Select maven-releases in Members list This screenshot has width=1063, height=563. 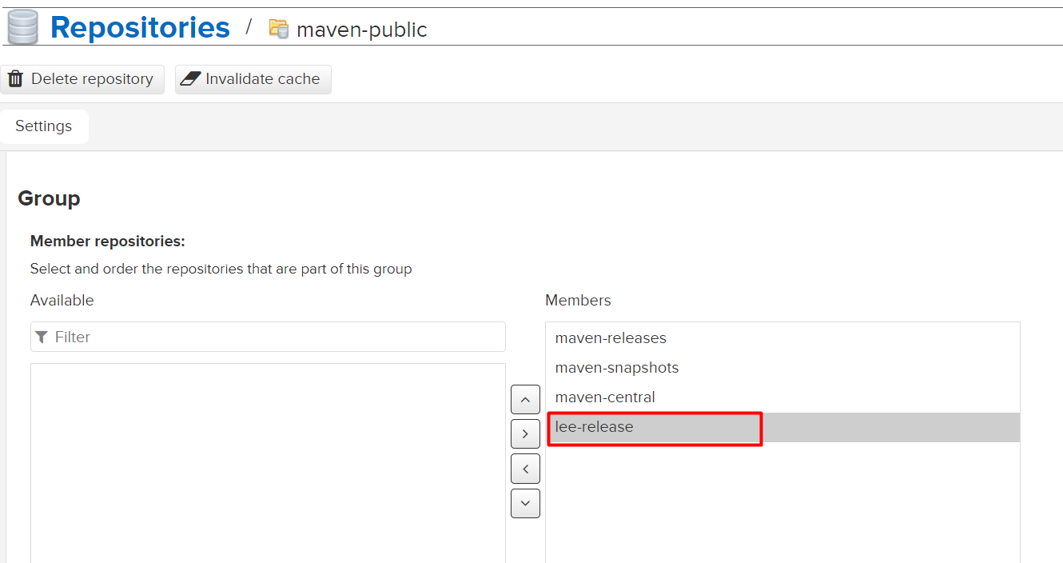[x=611, y=338]
